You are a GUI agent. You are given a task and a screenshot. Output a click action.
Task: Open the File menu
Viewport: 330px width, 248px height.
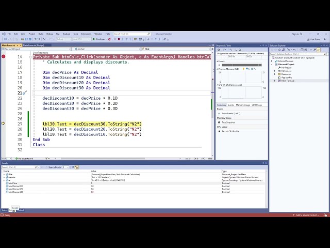pyautogui.click(x=9, y=34)
